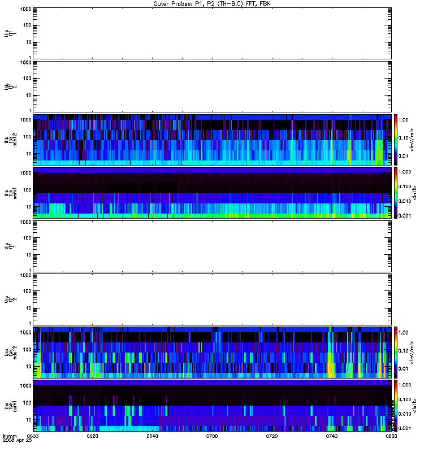Click the 0620 time axis label
Image resolution: width=424 pixels, height=452 pixels.
point(92,436)
